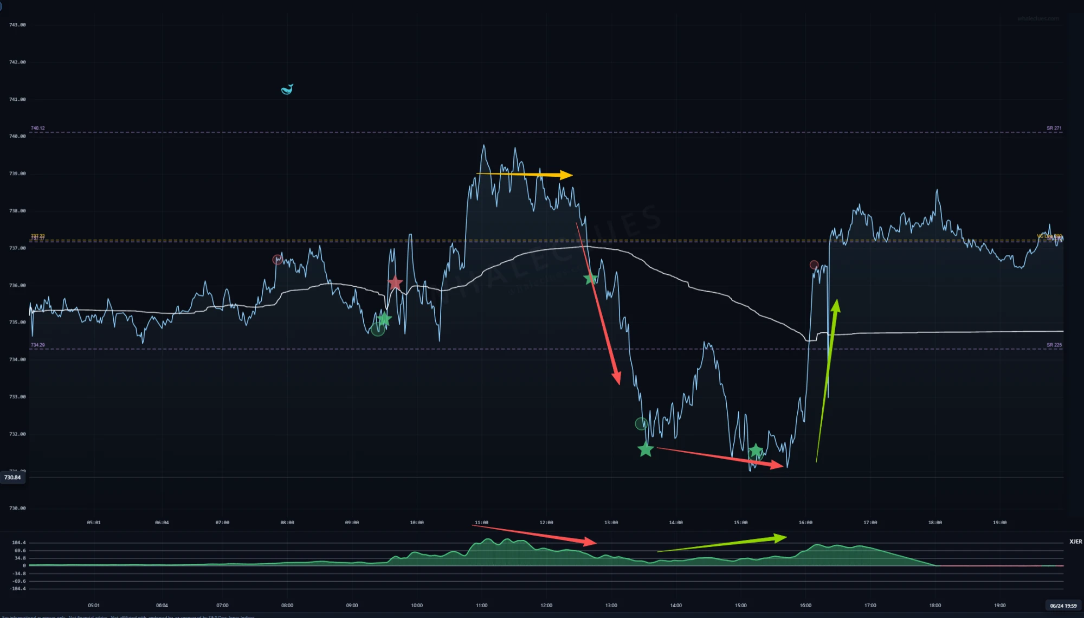Click the SR 225 support label
The width and height of the screenshot is (1084, 618).
tap(1054, 345)
